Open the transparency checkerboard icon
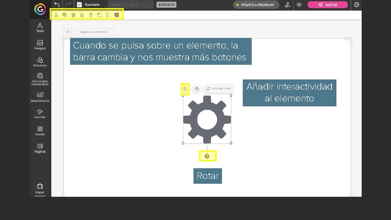The image size is (391, 220). [108, 15]
